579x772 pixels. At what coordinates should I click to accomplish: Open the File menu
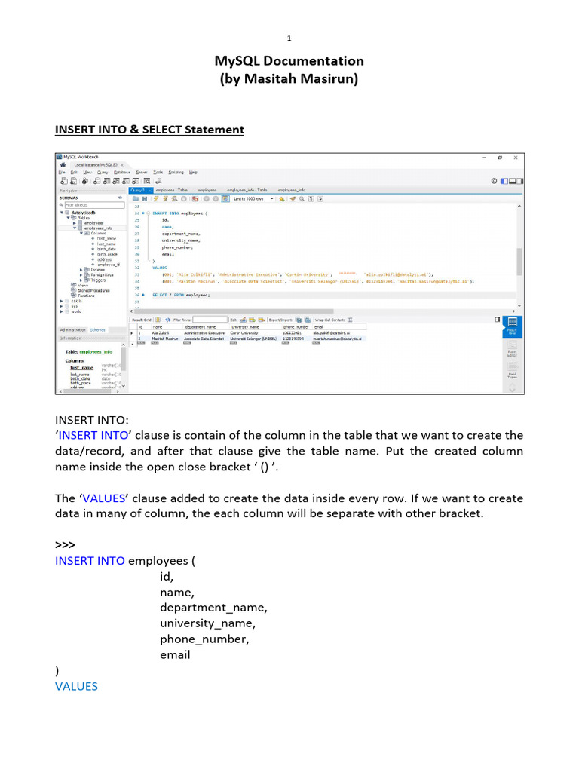click(x=62, y=173)
